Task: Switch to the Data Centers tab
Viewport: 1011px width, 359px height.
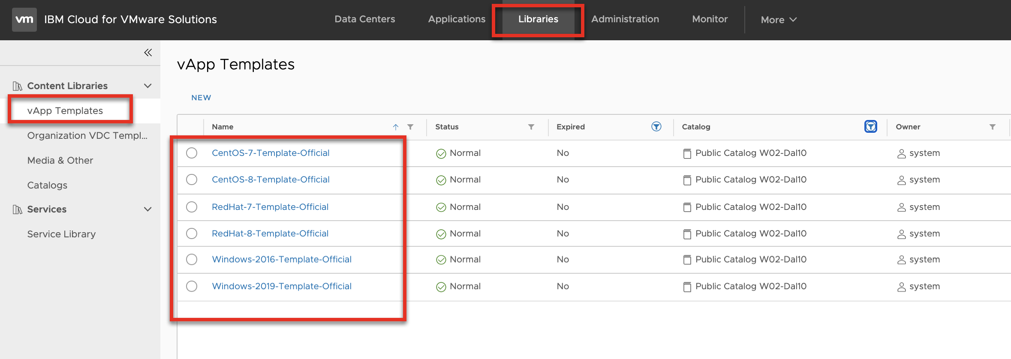Action: [364, 19]
